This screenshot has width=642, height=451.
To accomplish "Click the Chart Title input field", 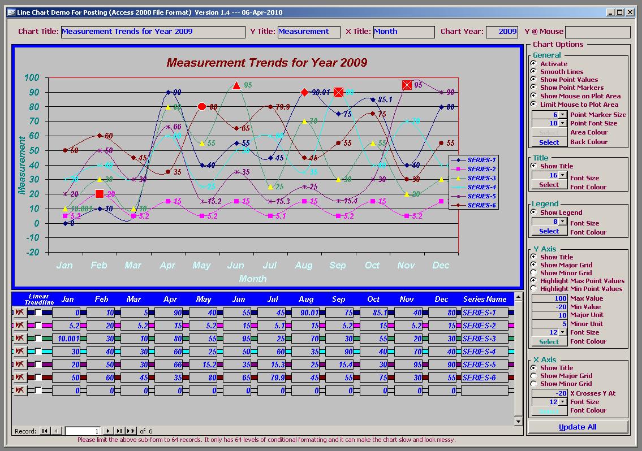I will click(x=153, y=32).
